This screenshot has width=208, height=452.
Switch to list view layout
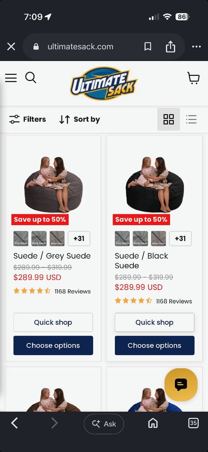[x=191, y=119]
